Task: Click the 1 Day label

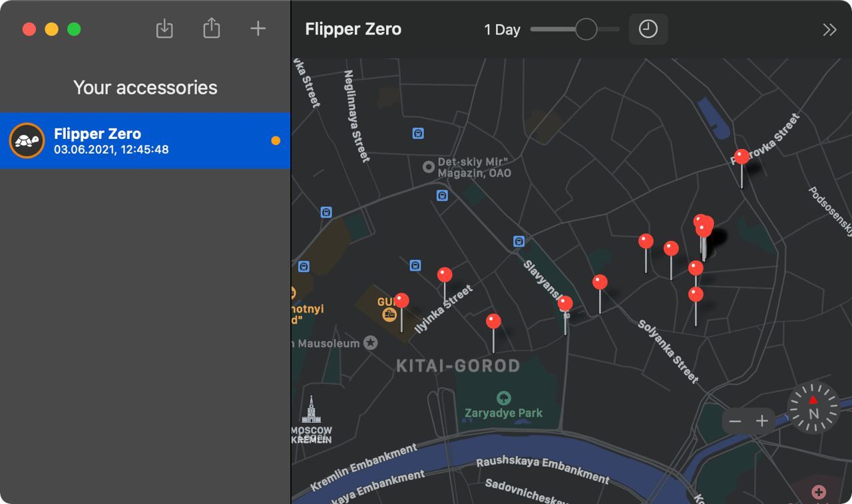Action: [x=502, y=30]
